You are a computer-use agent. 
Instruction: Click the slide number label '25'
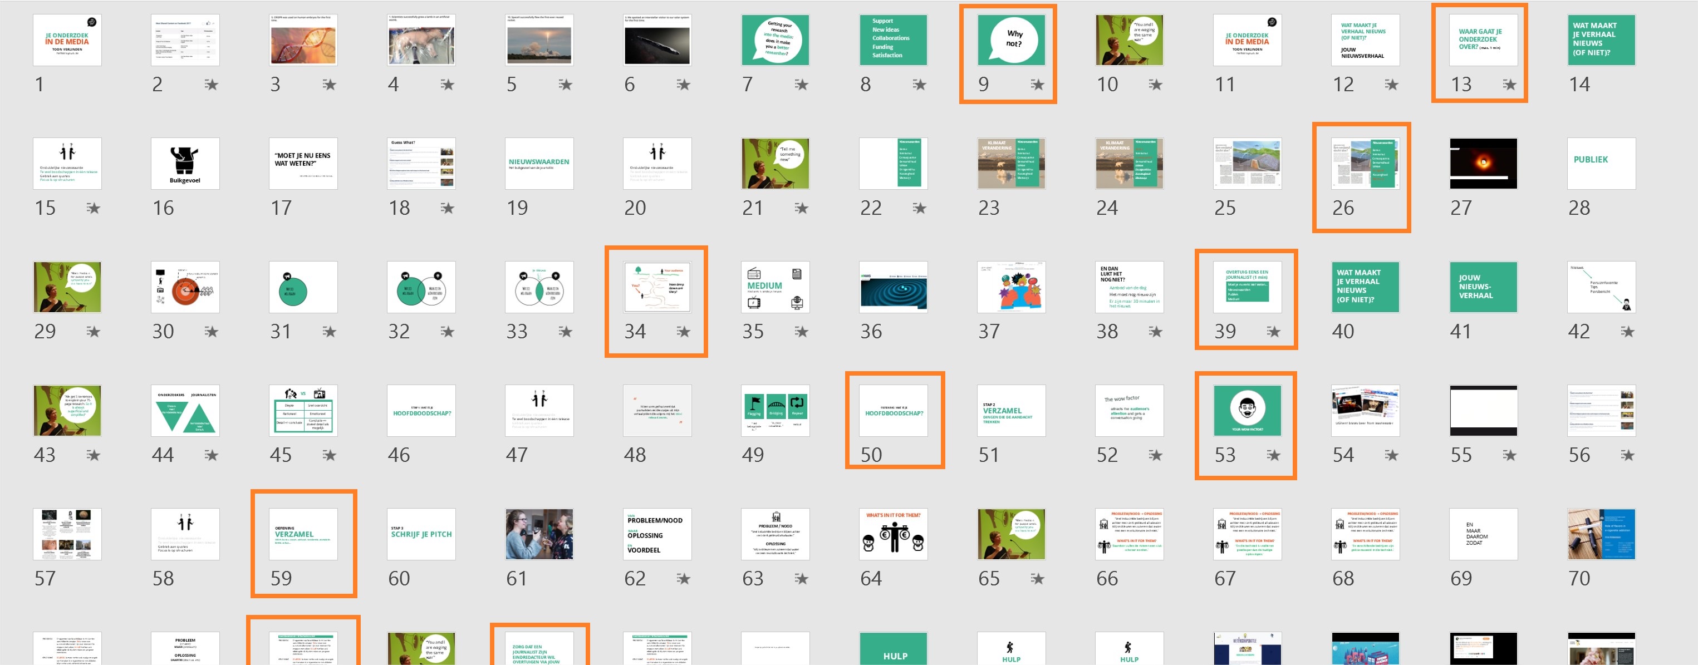pyautogui.click(x=1225, y=208)
